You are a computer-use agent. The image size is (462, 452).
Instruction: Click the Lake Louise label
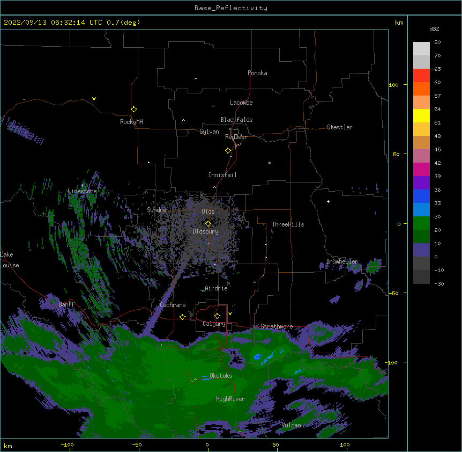(x=10, y=260)
